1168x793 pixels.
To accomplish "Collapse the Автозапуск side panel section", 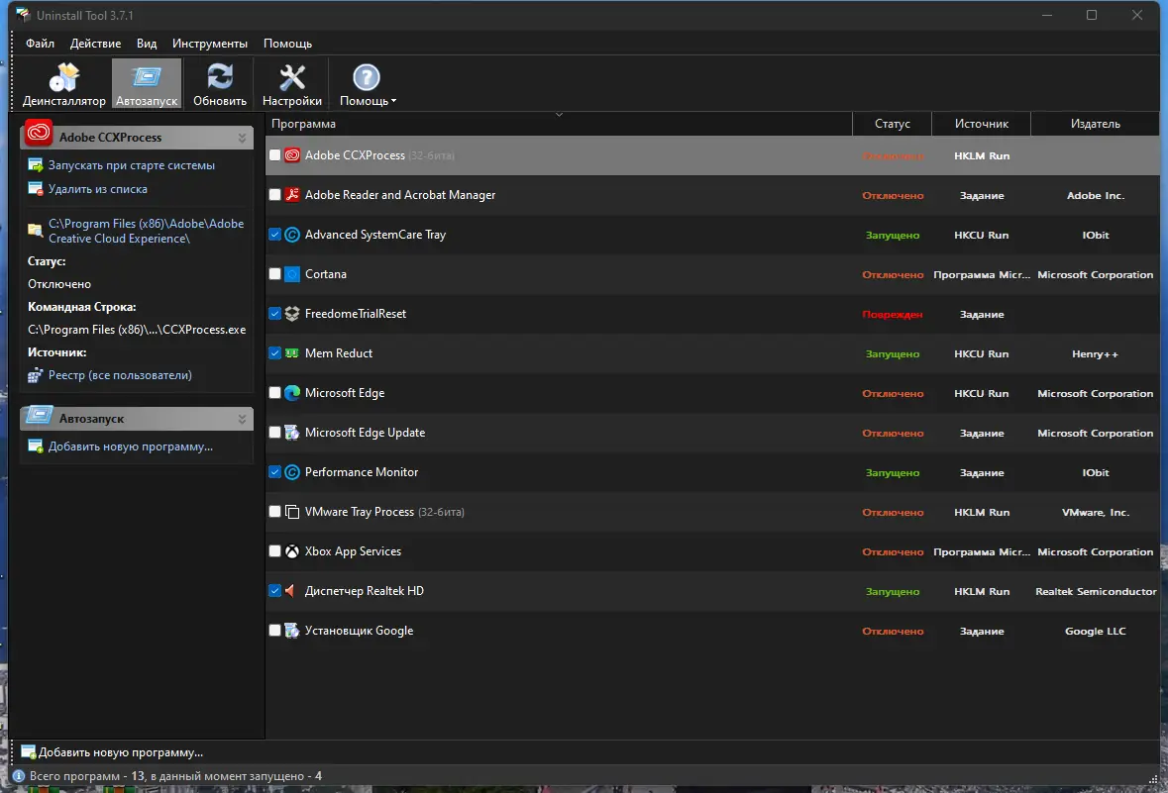I will (x=242, y=419).
